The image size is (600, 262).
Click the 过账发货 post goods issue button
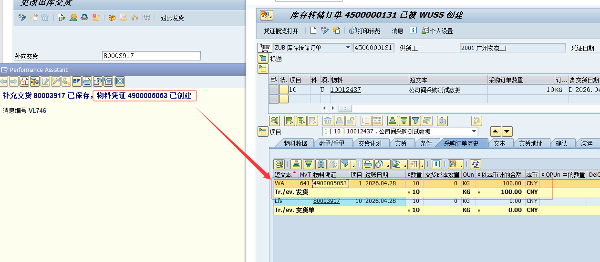click(x=172, y=18)
